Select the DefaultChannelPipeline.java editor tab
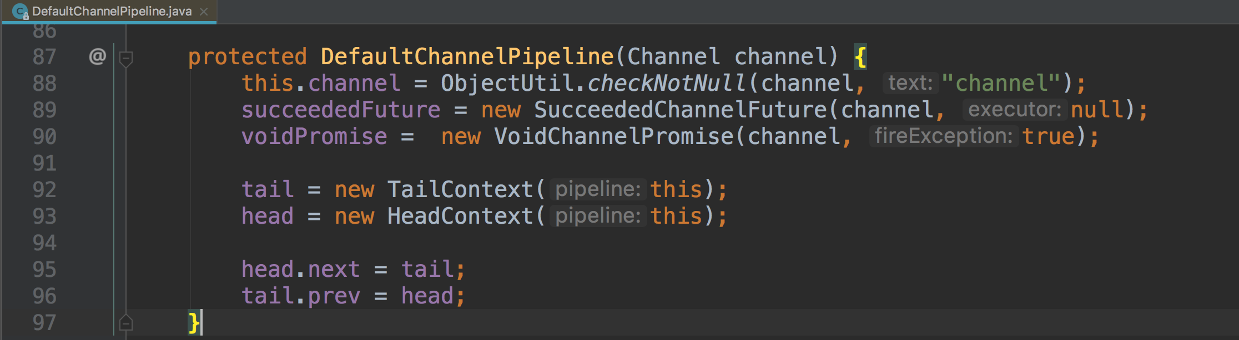This screenshot has height=340, width=1239. [112, 11]
